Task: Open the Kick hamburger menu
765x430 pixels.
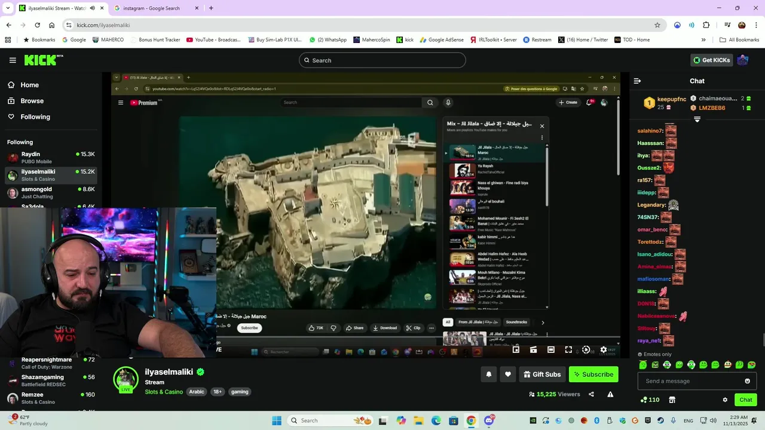Action: pyautogui.click(x=13, y=60)
